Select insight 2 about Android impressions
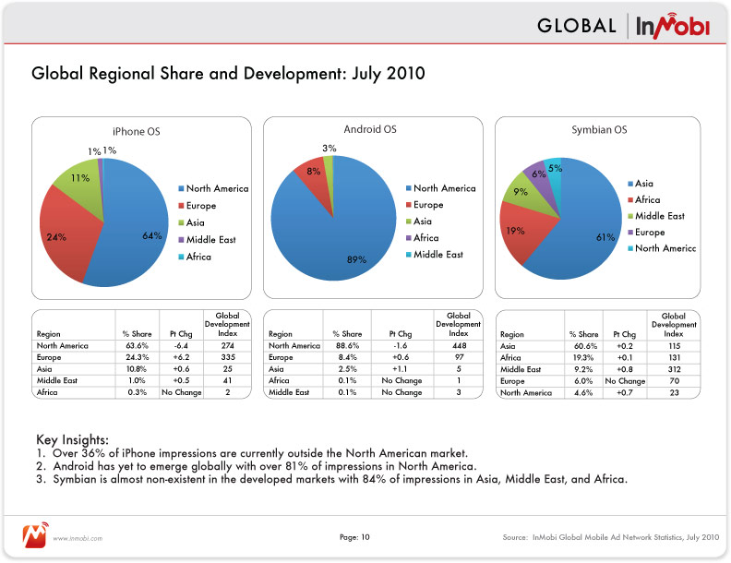Viewport: 731px width, 563px height. click(x=257, y=466)
